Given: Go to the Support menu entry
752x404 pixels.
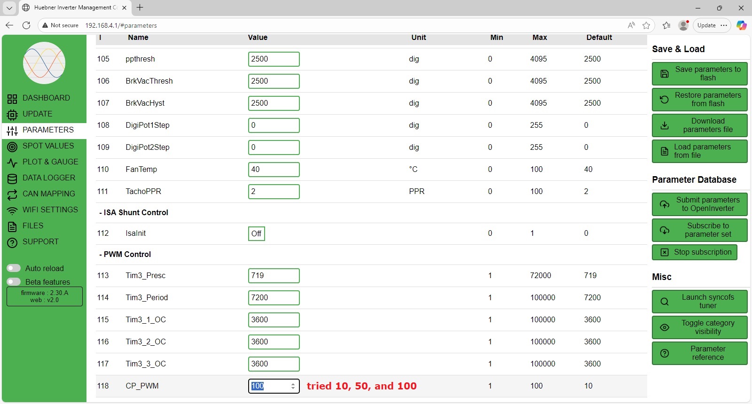Looking at the screenshot, I should (40, 242).
